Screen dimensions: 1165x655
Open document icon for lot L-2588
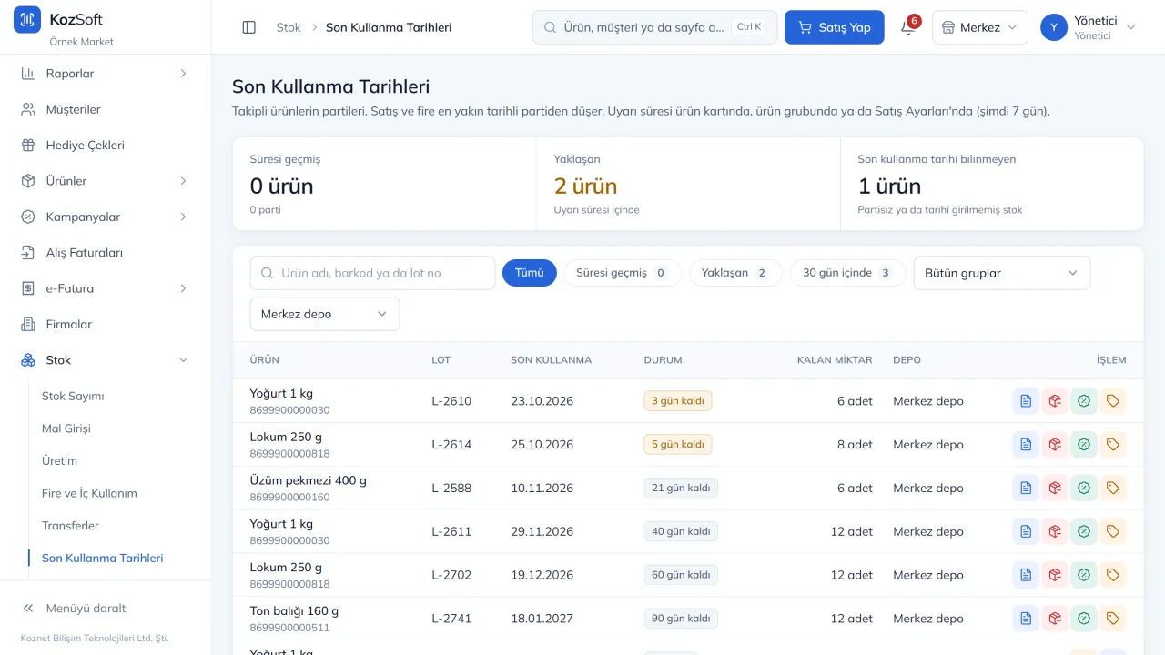click(x=1026, y=489)
